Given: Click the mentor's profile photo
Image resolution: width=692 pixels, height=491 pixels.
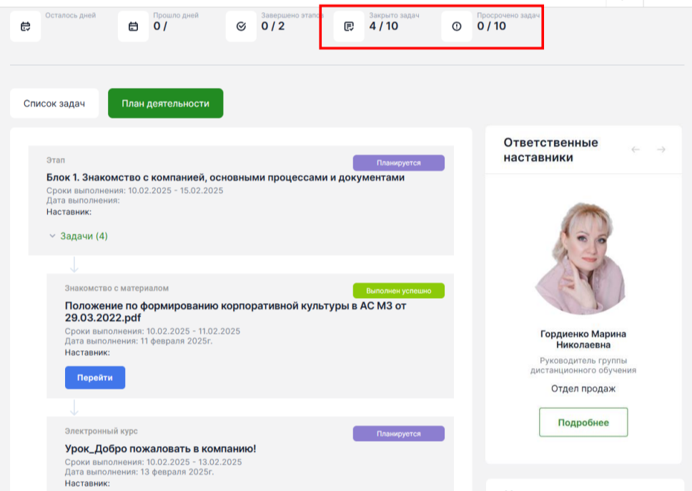Looking at the screenshot, I should pyautogui.click(x=583, y=259).
